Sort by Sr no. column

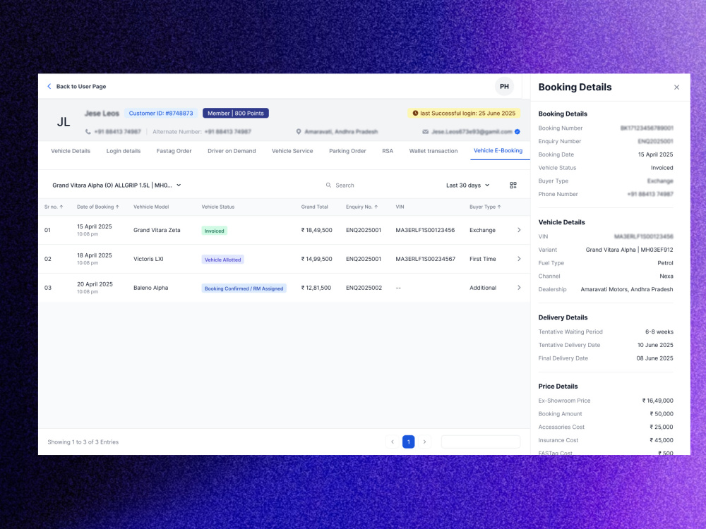[54, 207]
